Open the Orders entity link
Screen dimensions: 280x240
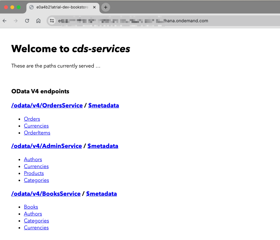32,119
